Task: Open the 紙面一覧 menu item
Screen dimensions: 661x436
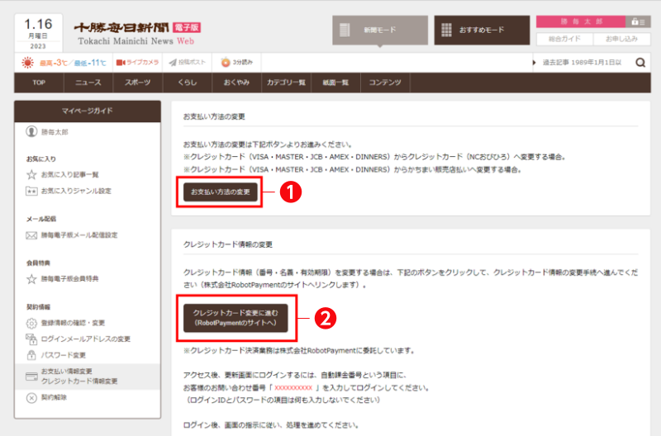Action: tap(335, 83)
